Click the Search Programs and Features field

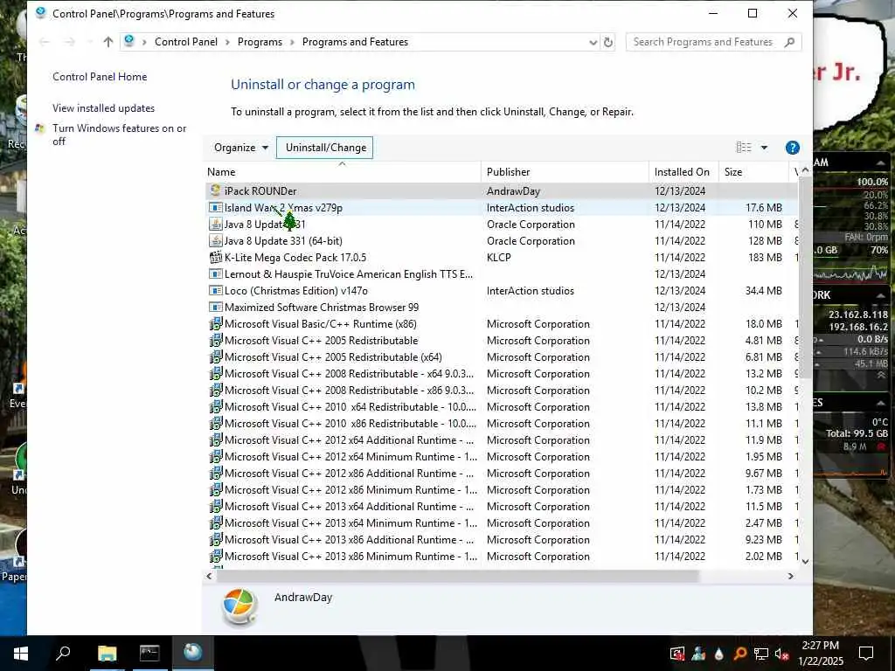(x=713, y=42)
